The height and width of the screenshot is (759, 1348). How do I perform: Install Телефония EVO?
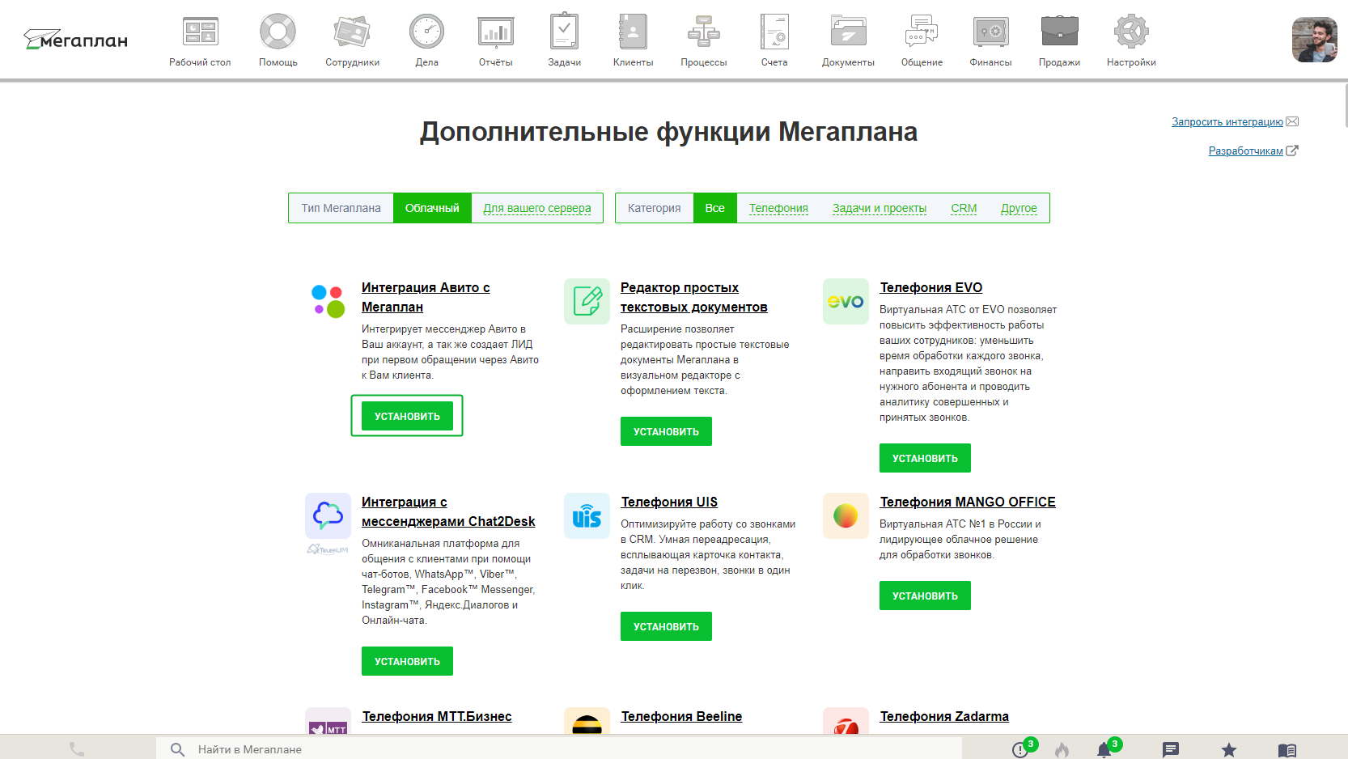[x=925, y=458]
